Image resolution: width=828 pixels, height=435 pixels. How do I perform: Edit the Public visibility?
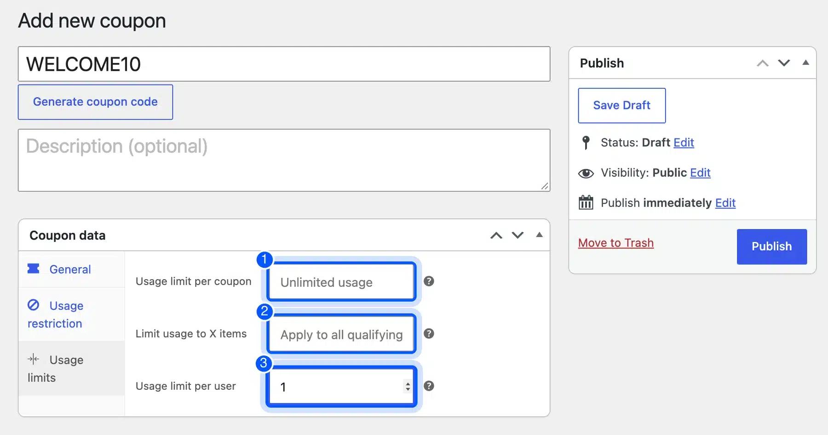(700, 173)
